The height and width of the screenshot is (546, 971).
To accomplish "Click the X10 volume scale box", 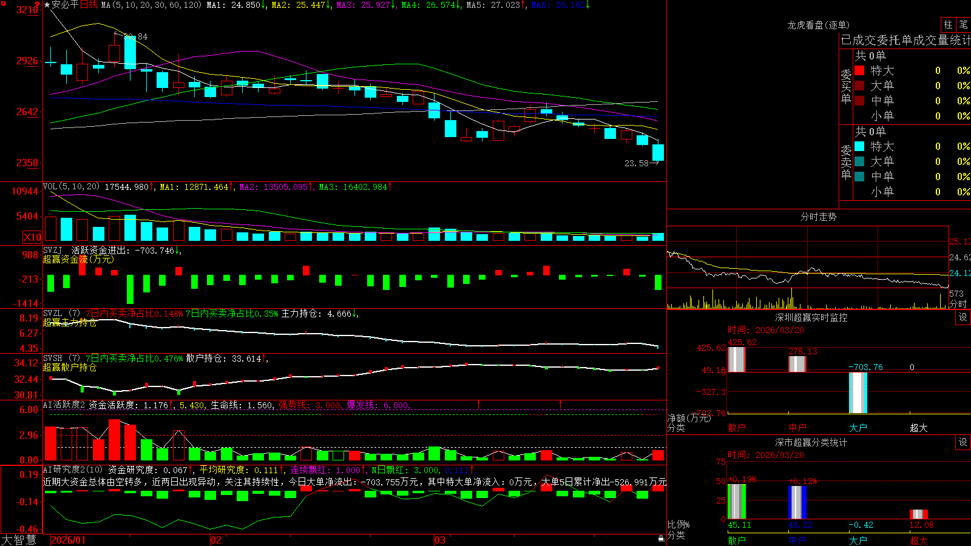I will click(32, 237).
